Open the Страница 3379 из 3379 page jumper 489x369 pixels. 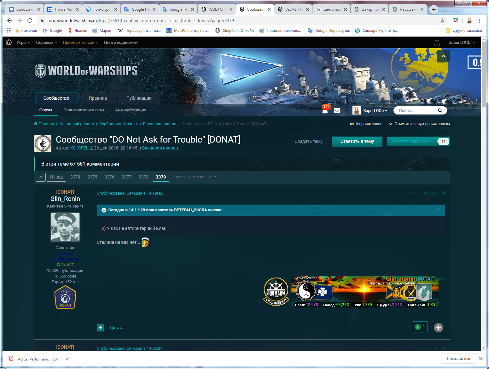pyautogui.click(x=195, y=177)
